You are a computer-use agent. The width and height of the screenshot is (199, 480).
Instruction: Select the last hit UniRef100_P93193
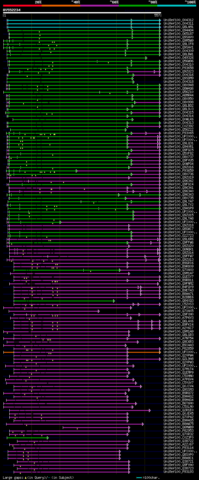[178, 472]
